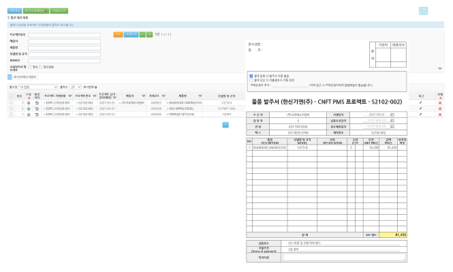This screenshot has height=272, width=453.
Task: Click the yellow total cell showing 81,450
Action: click(393, 235)
